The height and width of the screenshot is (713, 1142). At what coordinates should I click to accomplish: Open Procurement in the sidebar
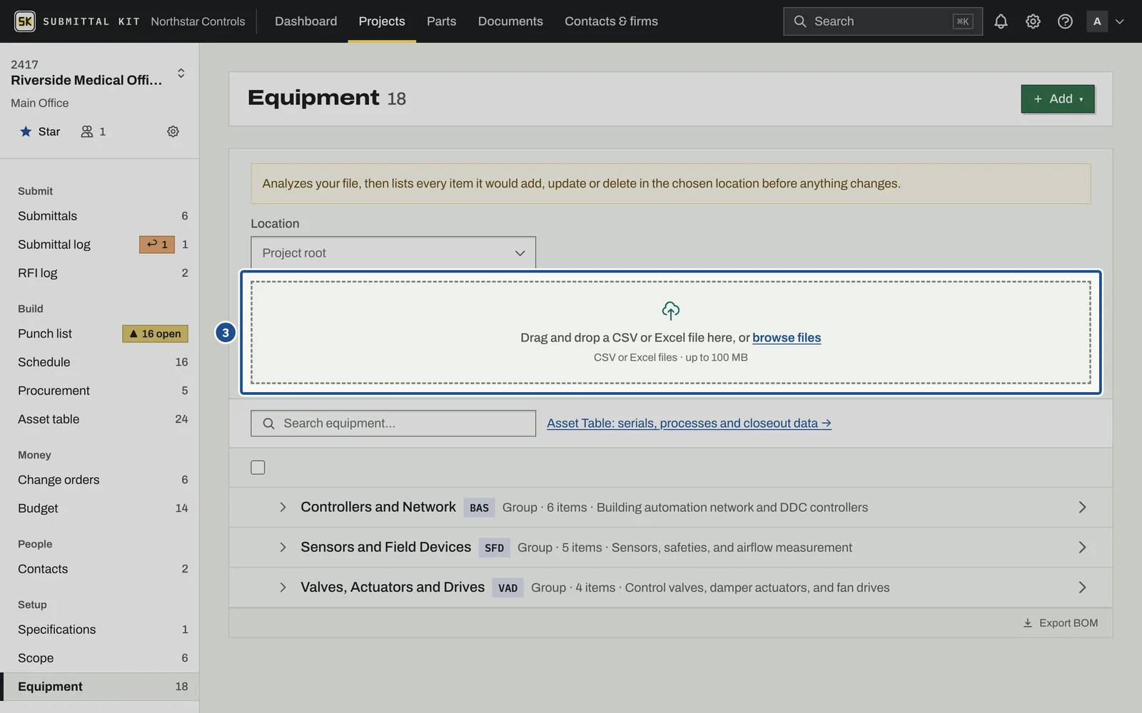click(x=100, y=391)
